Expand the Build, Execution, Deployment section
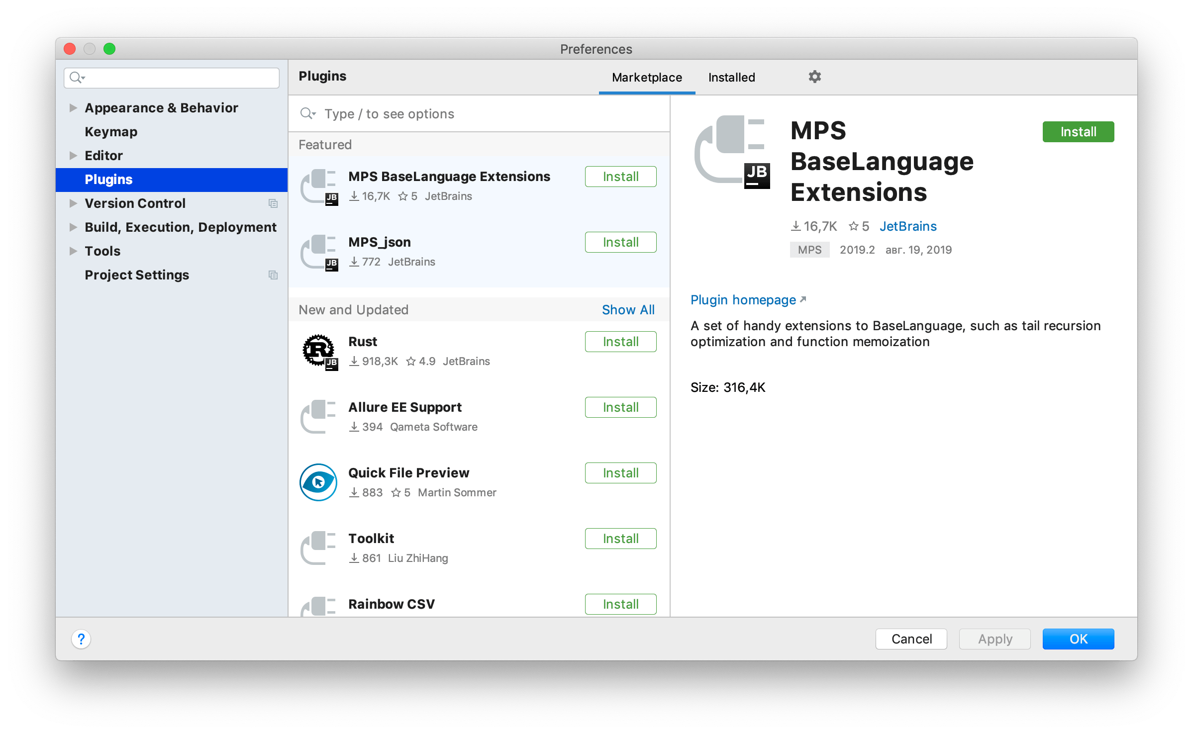This screenshot has height=734, width=1193. pos(73,227)
